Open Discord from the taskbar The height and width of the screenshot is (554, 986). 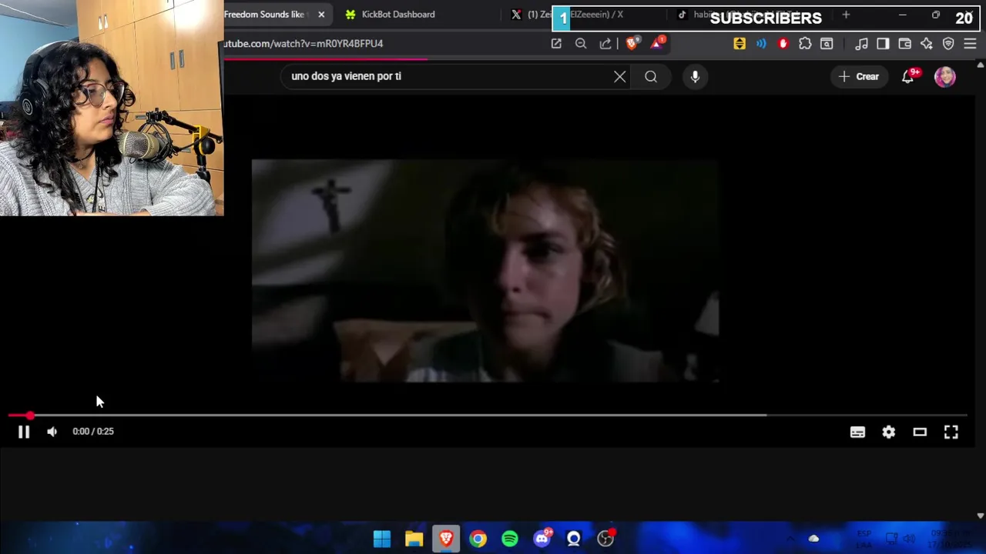(542, 538)
